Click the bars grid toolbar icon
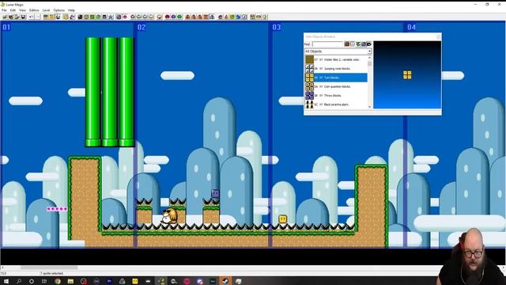506x285 pixels. pos(206,17)
